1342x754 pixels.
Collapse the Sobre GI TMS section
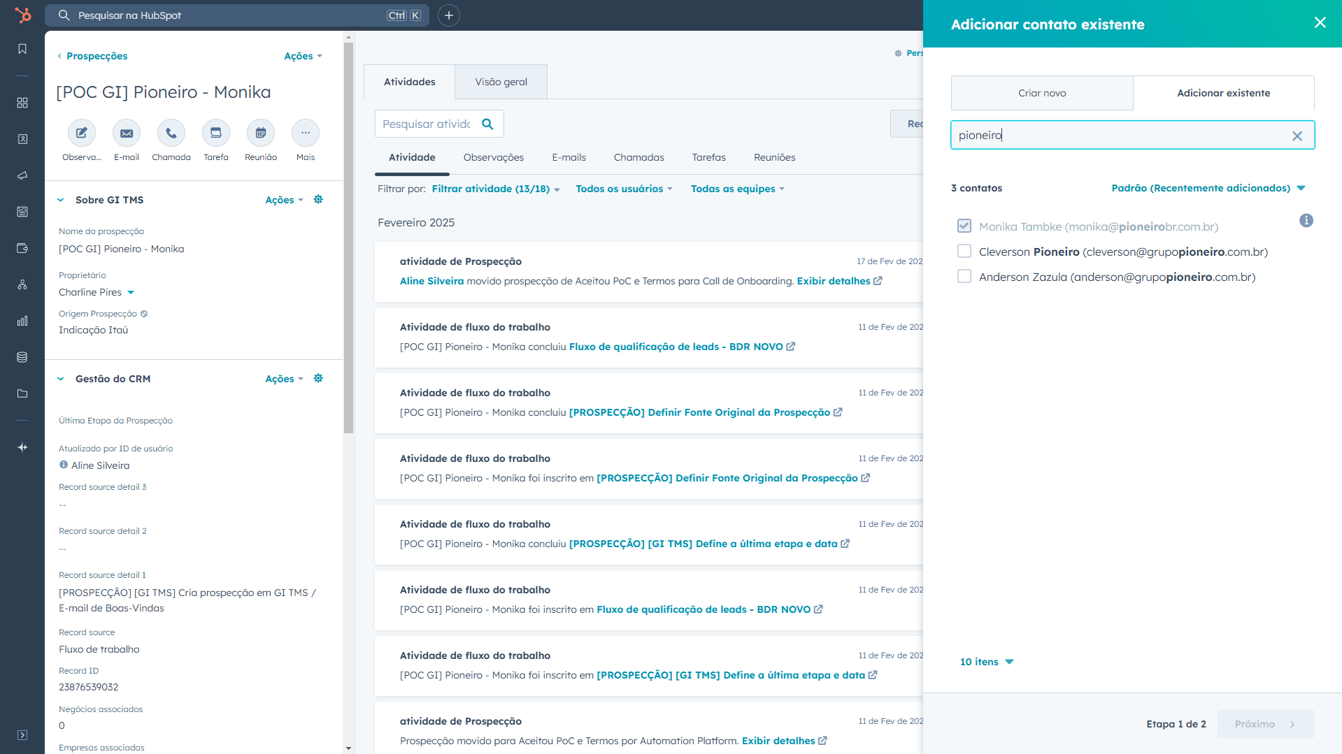click(61, 200)
